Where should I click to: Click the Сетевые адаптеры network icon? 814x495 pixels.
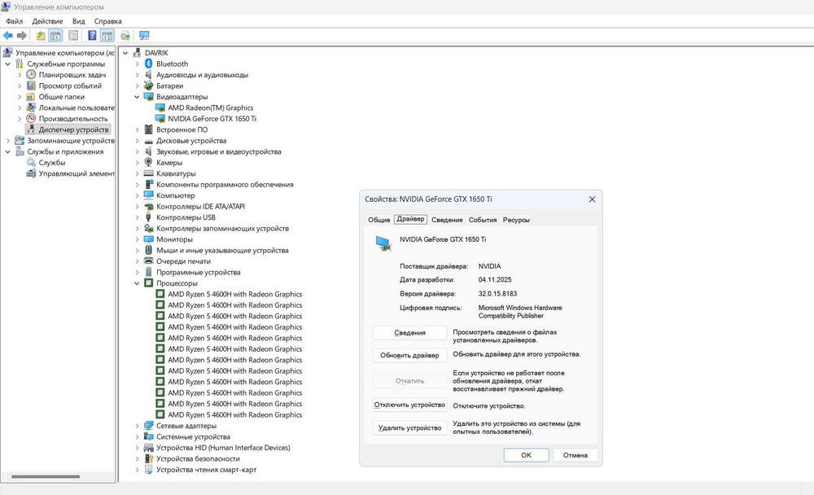pos(148,426)
